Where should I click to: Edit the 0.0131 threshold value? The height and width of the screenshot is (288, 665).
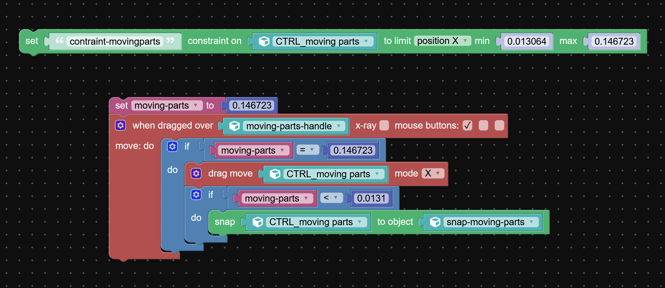click(x=371, y=198)
